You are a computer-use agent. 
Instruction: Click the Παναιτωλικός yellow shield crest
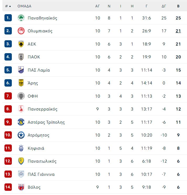tap(21, 161)
